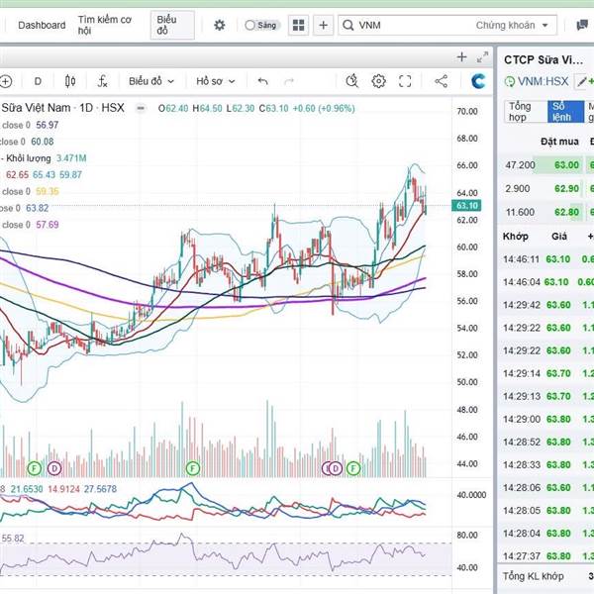Screen dimensions: 594x594
Task: Open the grid layout icon
Action: 299,26
